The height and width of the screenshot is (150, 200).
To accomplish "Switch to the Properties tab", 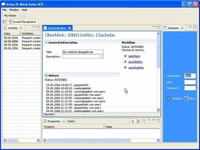I will (54, 121).
